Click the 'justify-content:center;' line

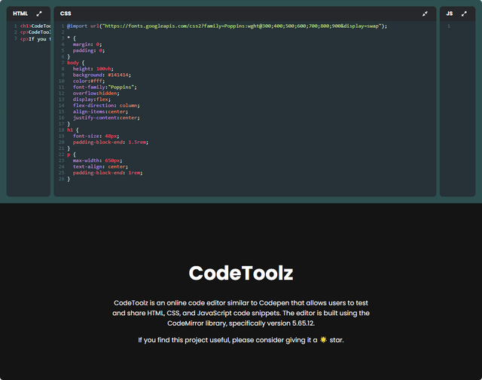(106, 118)
